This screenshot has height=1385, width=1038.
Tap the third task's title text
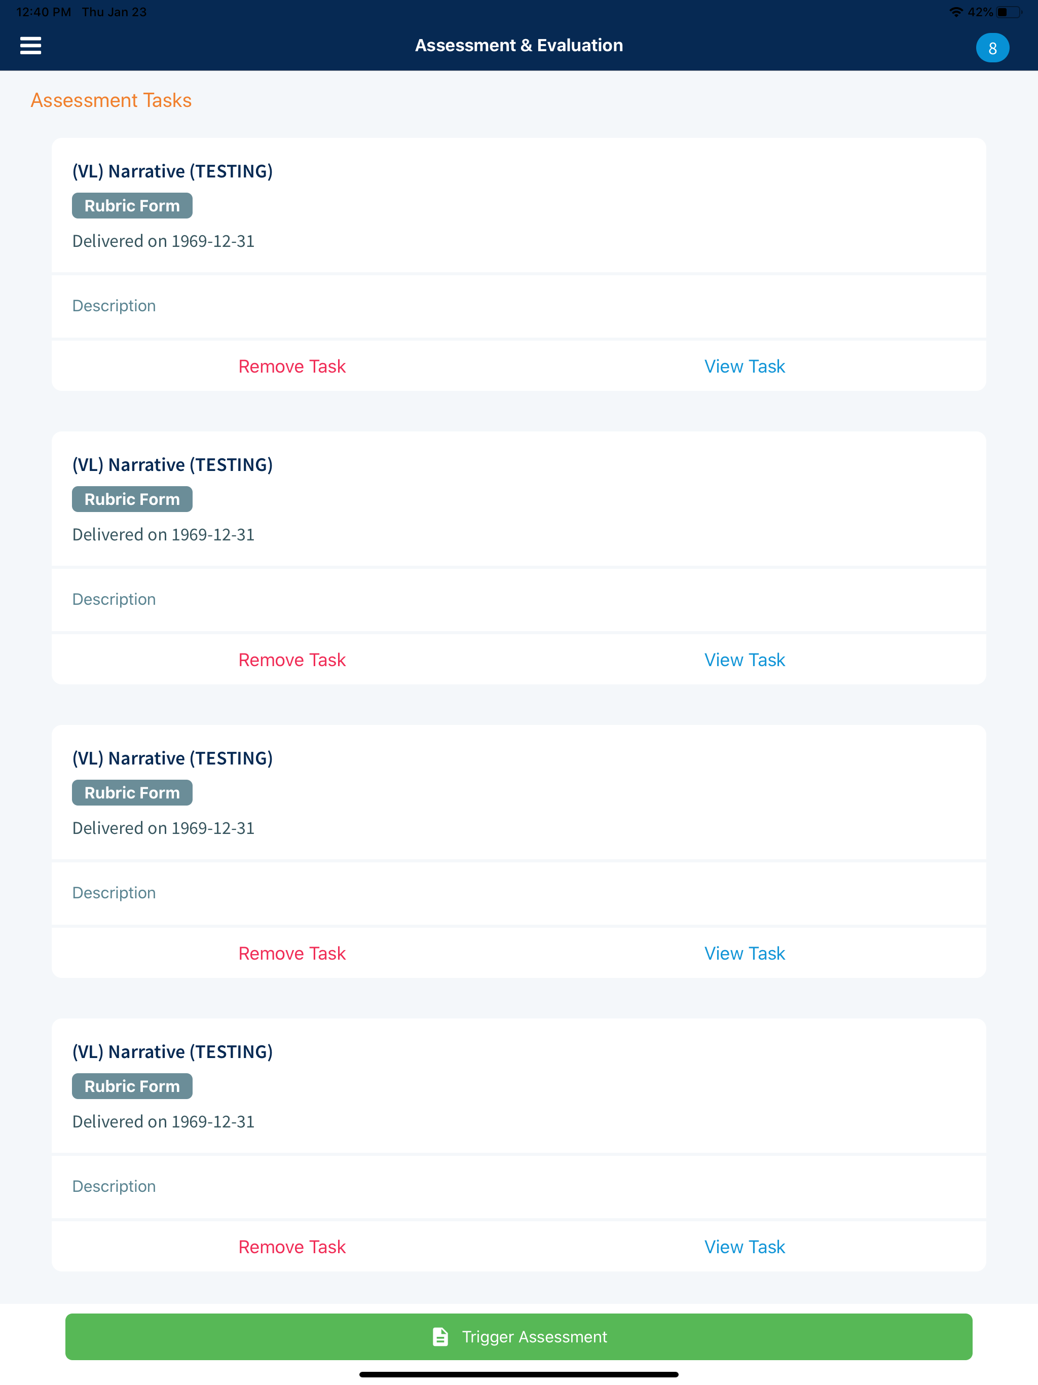coord(172,758)
